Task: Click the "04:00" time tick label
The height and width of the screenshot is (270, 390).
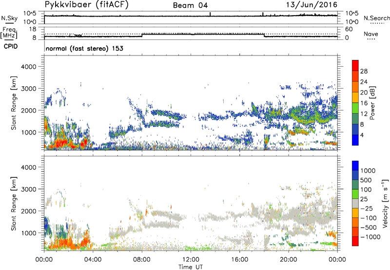Action: 93,260
